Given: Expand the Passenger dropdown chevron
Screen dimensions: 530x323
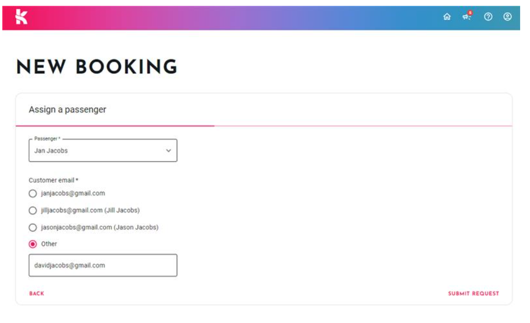Looking at the screenshot, I should click(168, 151).
